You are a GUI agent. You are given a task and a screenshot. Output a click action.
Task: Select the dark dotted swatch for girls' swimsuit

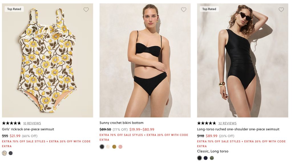click(11, 153)
